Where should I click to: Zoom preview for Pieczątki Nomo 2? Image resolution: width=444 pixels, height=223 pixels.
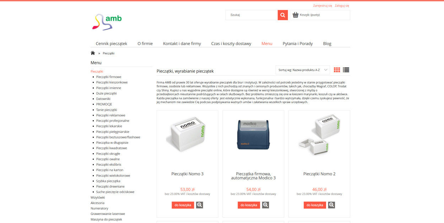pos(331,205)
